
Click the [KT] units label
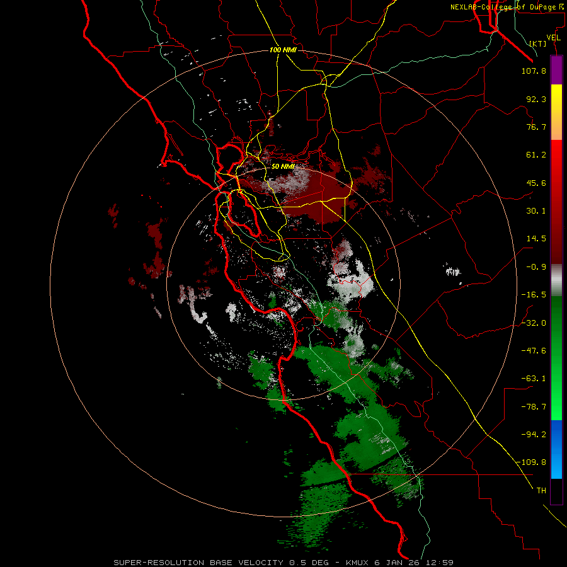(x=538, y=43)
